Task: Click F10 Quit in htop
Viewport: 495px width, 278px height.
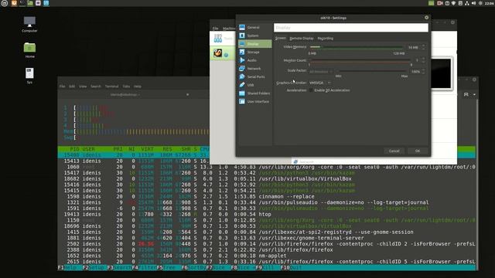Action: pos(291,268)
